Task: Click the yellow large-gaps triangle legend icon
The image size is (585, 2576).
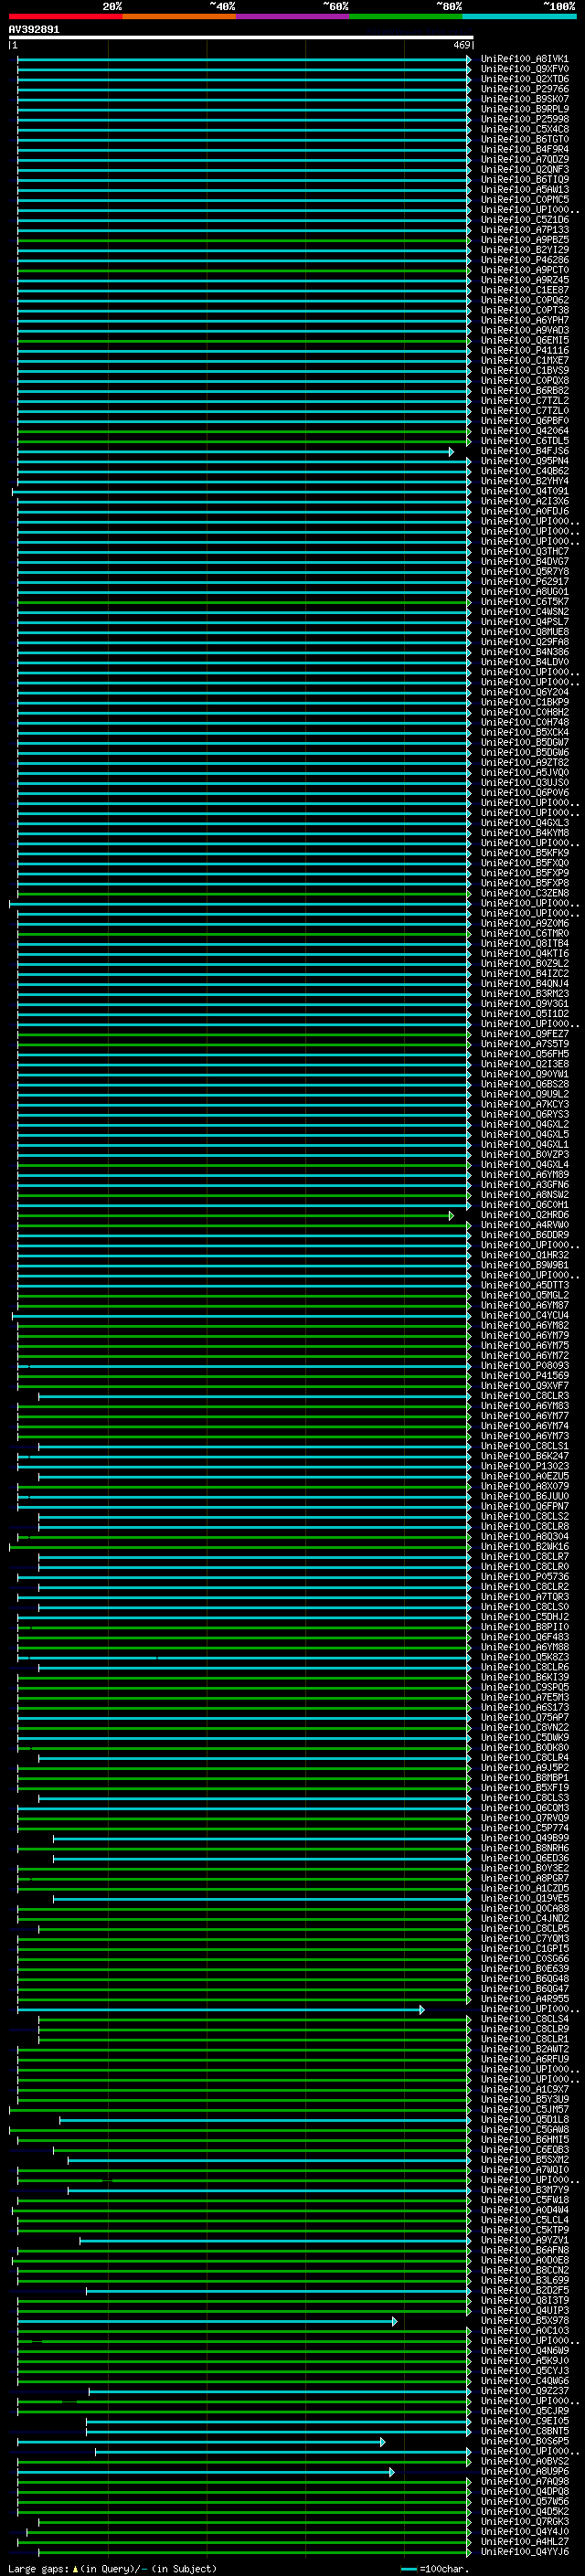Action: click(75, 2568)
